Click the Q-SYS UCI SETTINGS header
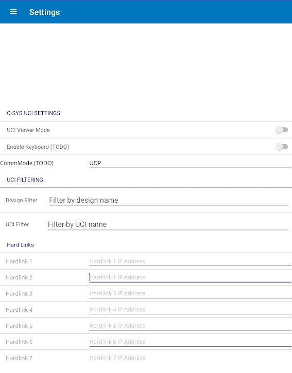The height and width of the screenshot is (373, 292). coord(33,113)
